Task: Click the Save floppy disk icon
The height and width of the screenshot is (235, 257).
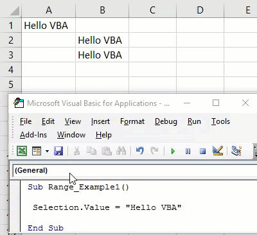Action: (x=58, y=151)
